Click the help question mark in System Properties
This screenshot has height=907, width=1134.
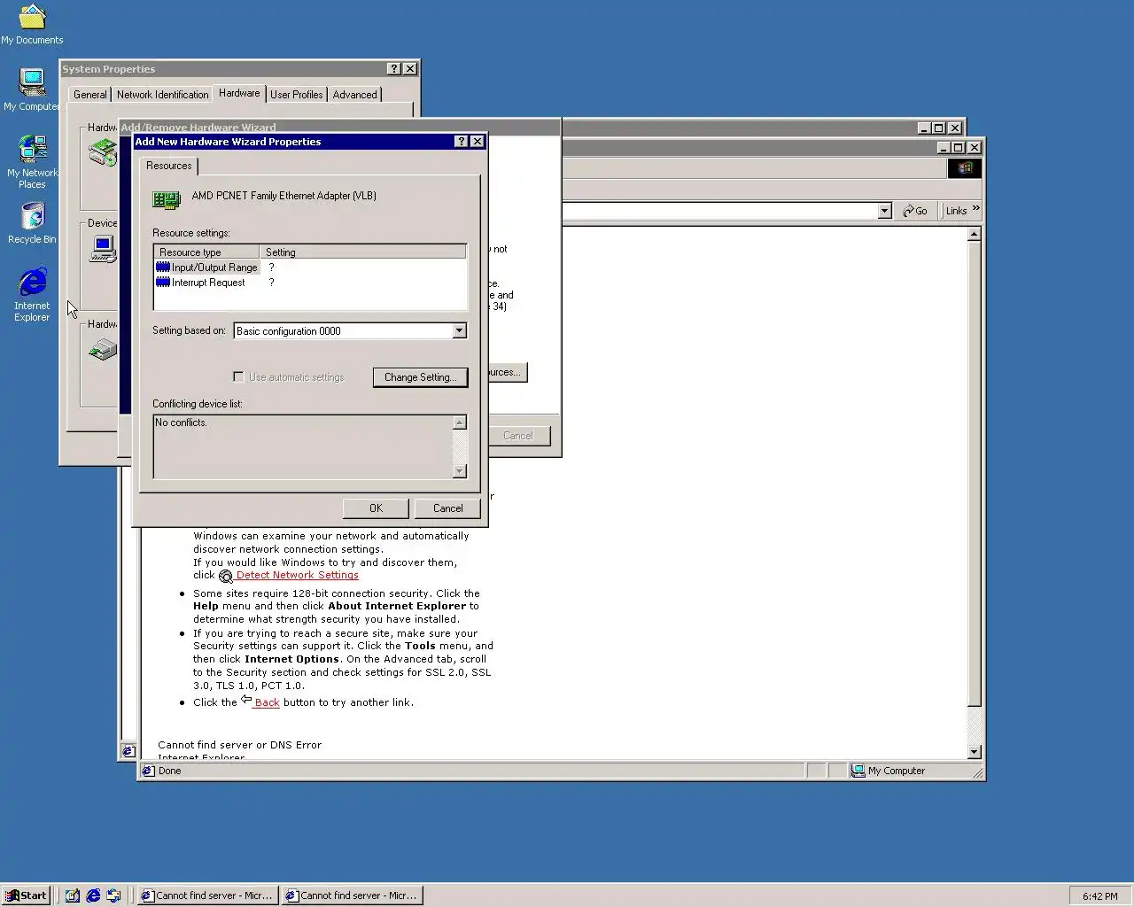point(394,69)
